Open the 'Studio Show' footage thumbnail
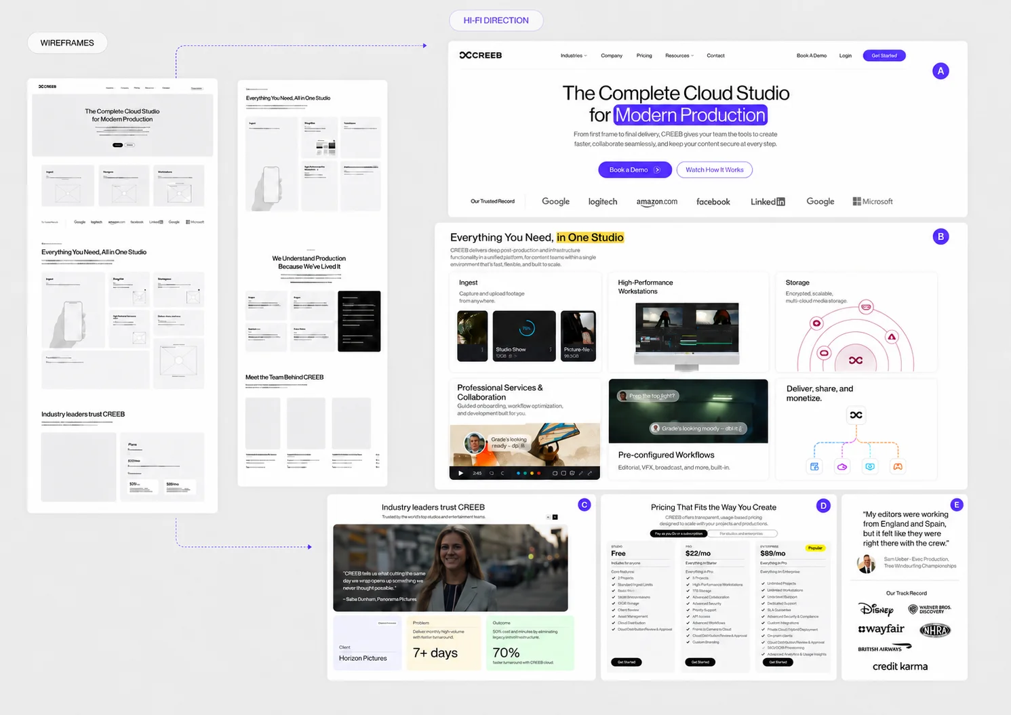Viewport: 1011px width, 715px height. 524,335
